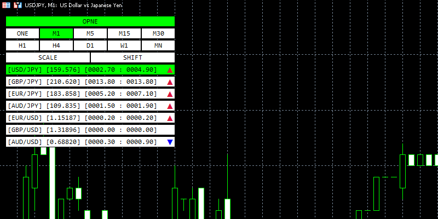Viewport: 438px width, 219px height.
Task: Select the GBP/USD symbol row
Action: (82, 130)
